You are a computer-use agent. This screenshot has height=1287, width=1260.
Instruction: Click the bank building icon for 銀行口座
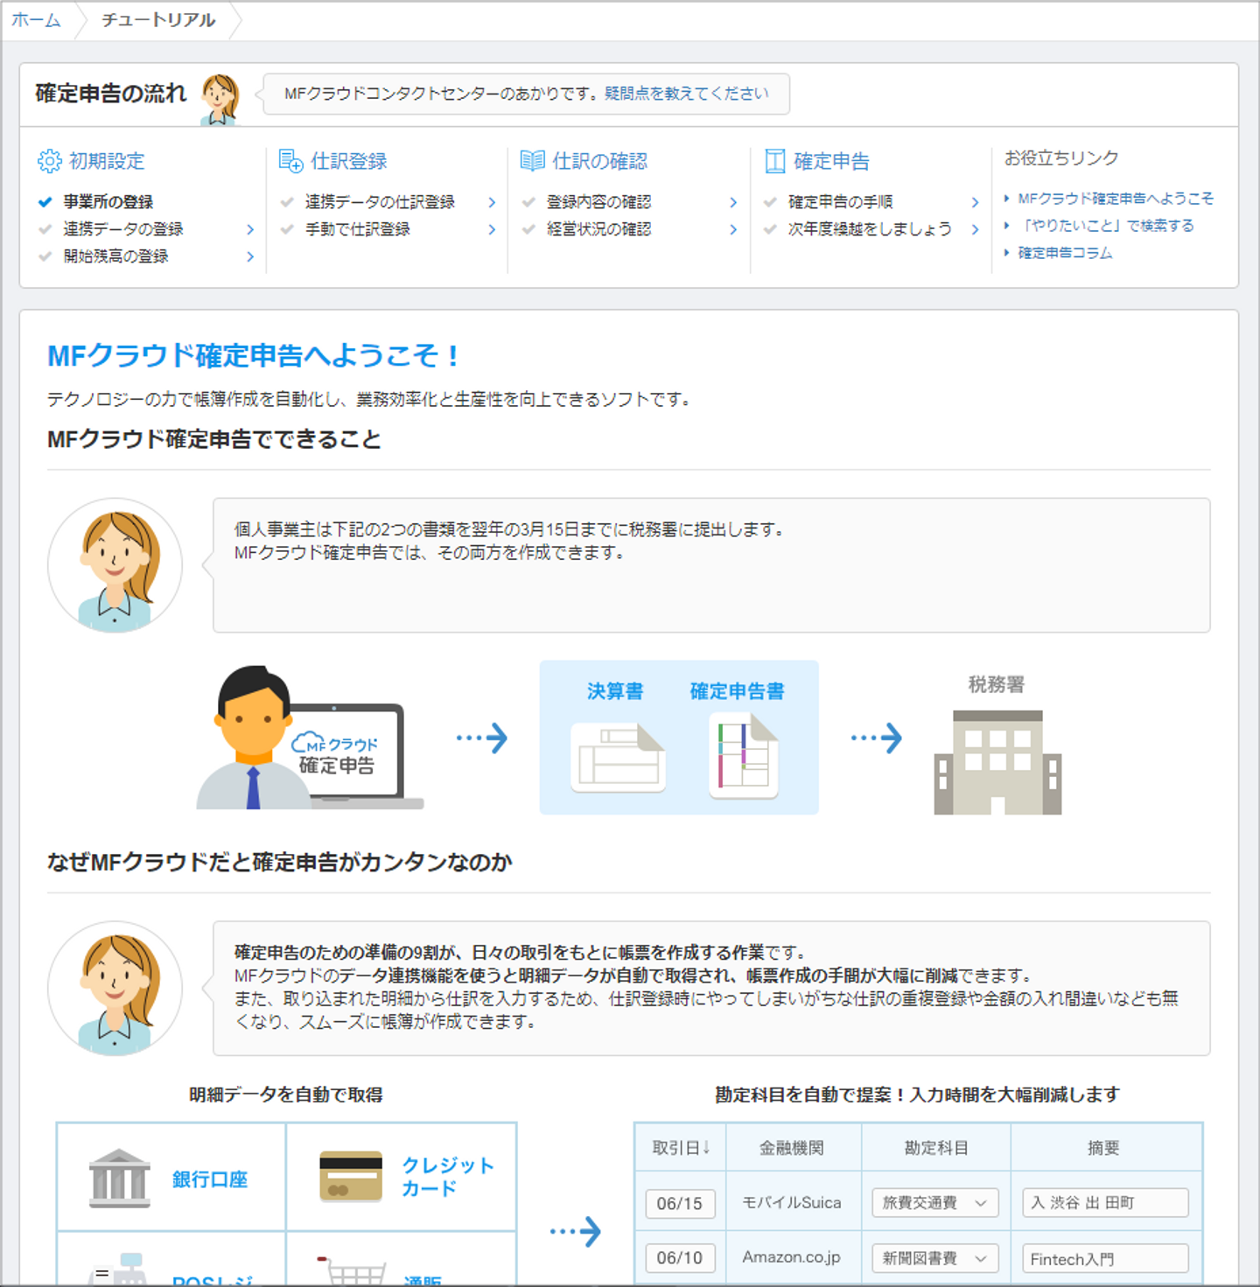point(120,1179)
